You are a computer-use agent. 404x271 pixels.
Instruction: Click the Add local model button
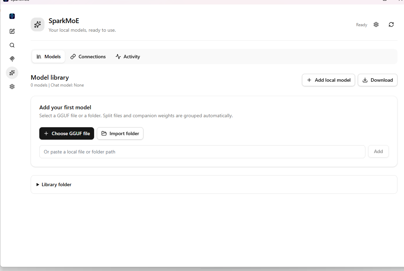[329, 80]
